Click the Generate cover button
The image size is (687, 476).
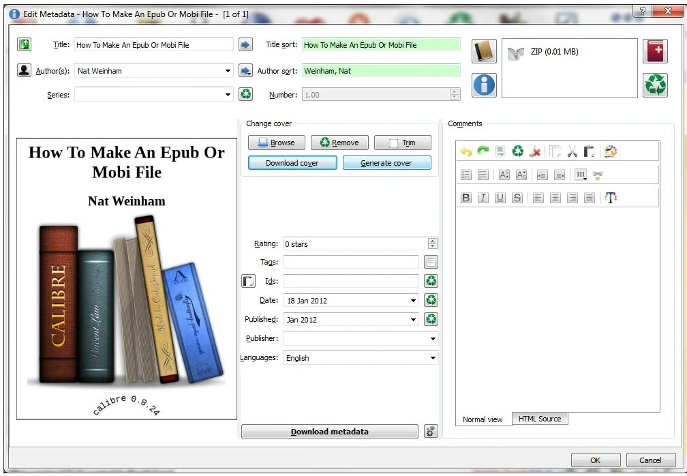pos(387,162)
